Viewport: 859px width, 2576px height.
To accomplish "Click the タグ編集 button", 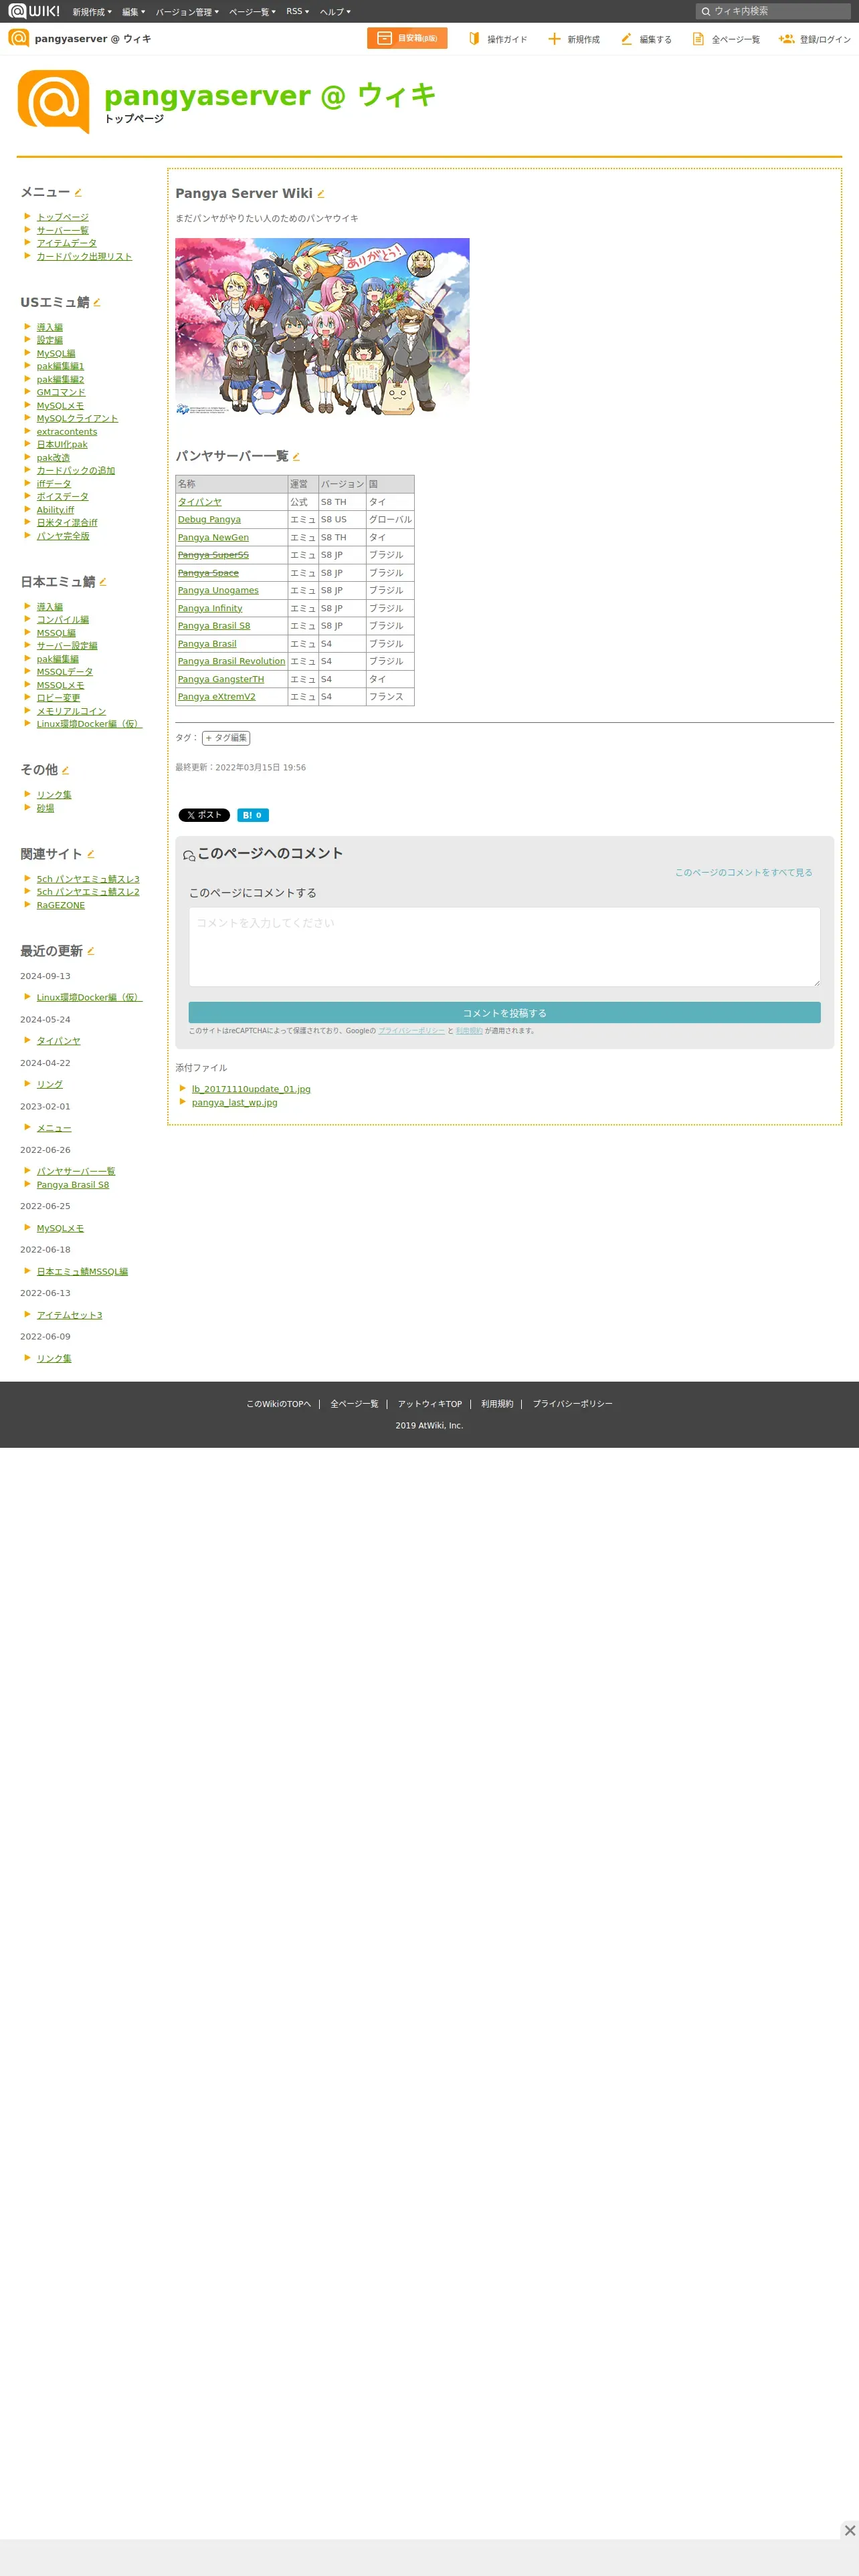I will [x=226, y=738].
